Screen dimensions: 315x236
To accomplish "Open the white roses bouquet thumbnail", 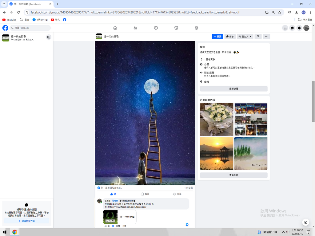I will pos(217,119).
